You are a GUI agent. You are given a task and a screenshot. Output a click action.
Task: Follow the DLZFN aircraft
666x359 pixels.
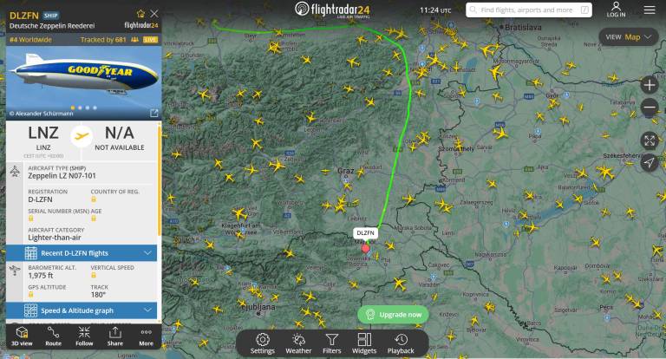84,336
